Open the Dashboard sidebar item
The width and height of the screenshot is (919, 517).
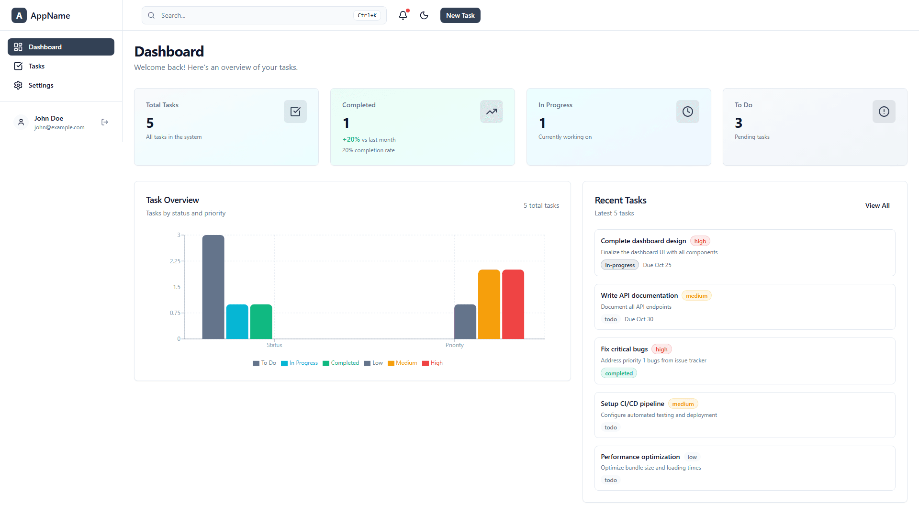pyautogui.click(x=61, y=47)
